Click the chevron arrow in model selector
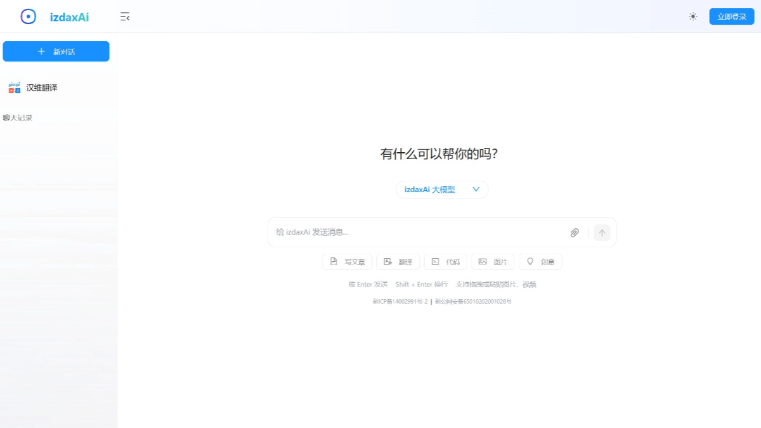Image resolution: width=761 pixels, height=428 pixels. pyautogui.click(x=476, y=189)
